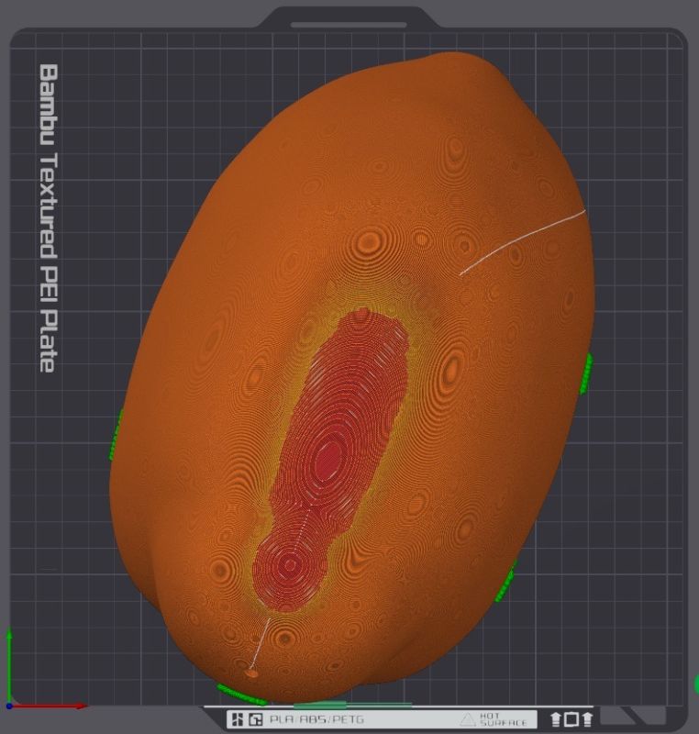Click the green segment on the model's right edge
699x734 pixels.
coord(586,373)
